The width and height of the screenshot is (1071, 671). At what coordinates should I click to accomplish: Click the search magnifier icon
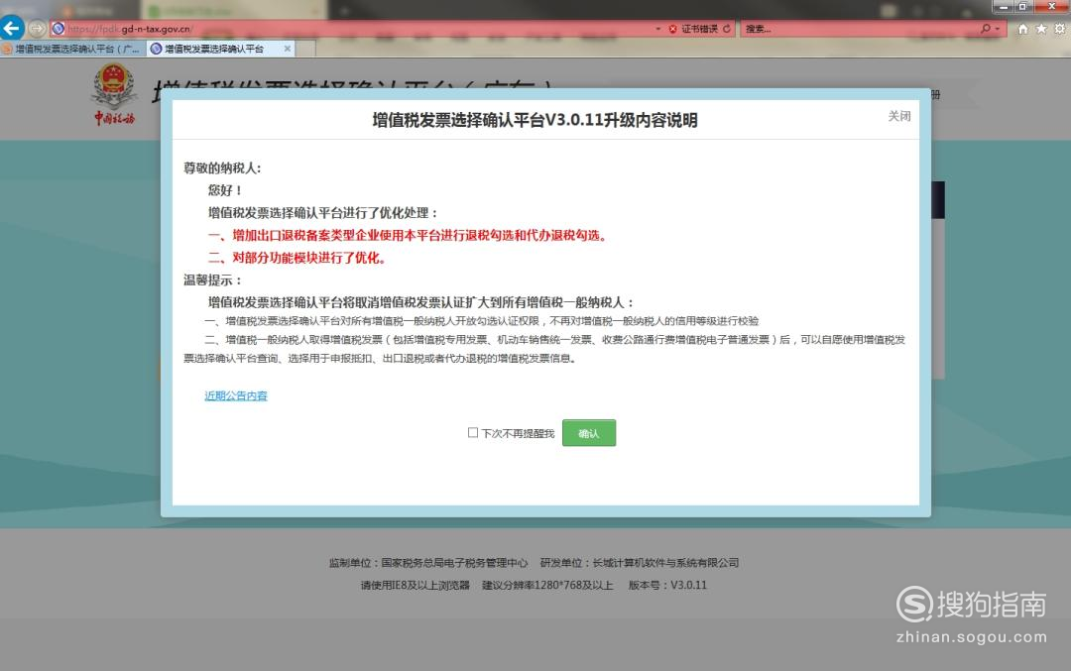(985, 29)
